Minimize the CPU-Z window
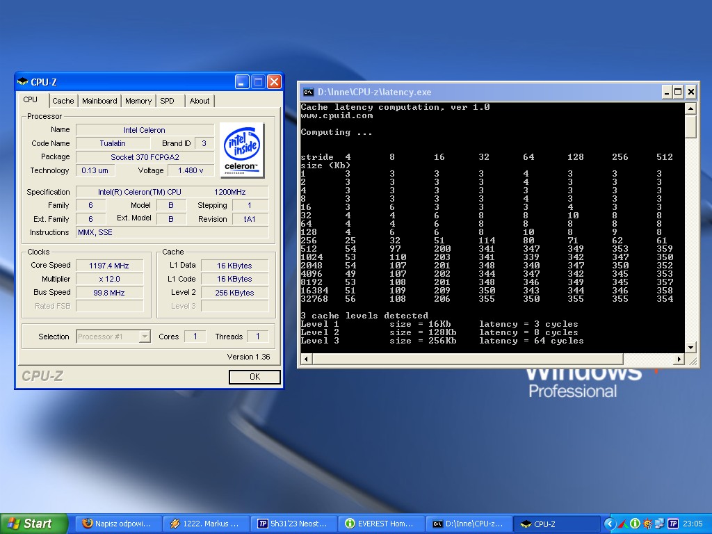The height and width of the screenshot is (534, 712). pyautogui.click(x=242, y=82)
